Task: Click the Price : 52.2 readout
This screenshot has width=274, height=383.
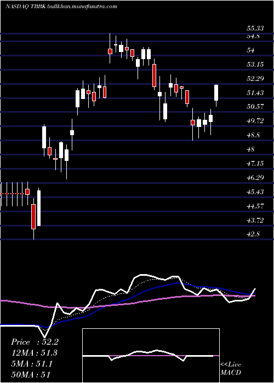Action: point(35,342)
